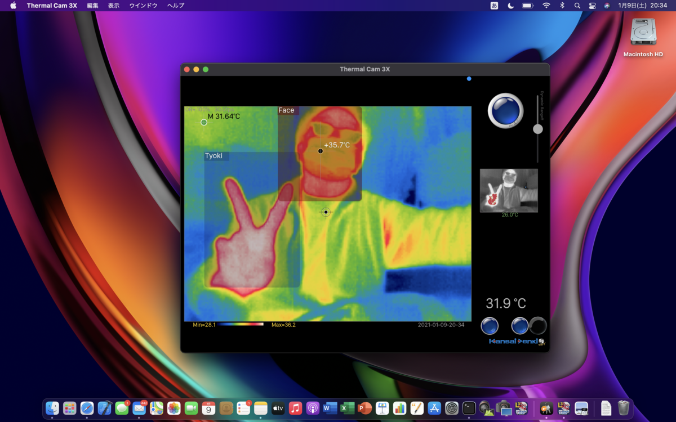Open Finder from the Dock

pyautogui.click(x=52, y=408)
